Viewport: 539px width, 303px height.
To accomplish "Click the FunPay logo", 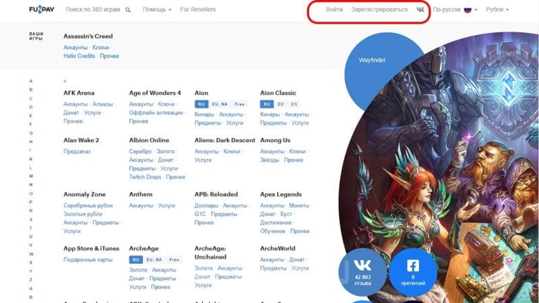I will [42, 9].
